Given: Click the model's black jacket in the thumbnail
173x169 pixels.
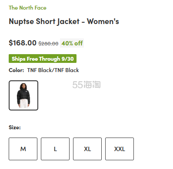Looking at the screenshot, I should pos(23,95).
